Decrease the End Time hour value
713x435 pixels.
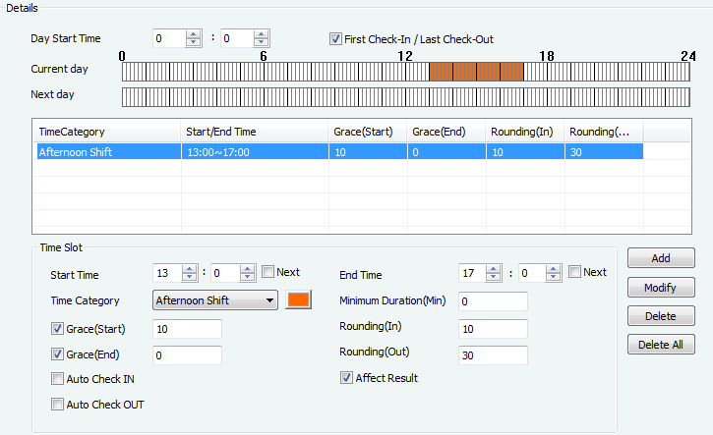click(x=495, y=279)
